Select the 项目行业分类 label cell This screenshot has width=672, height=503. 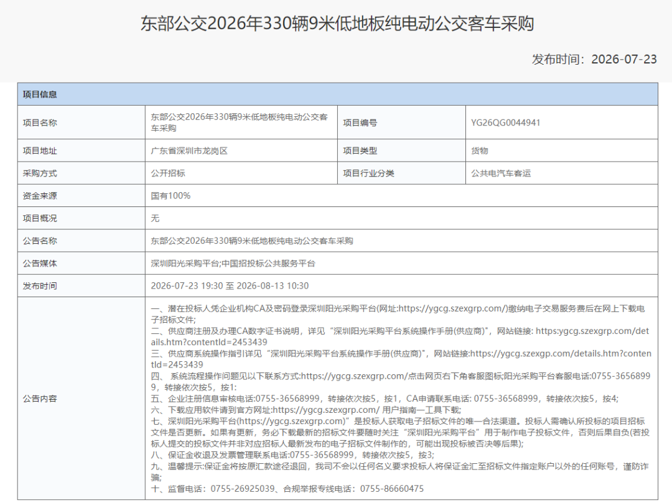tap(401, 173)
